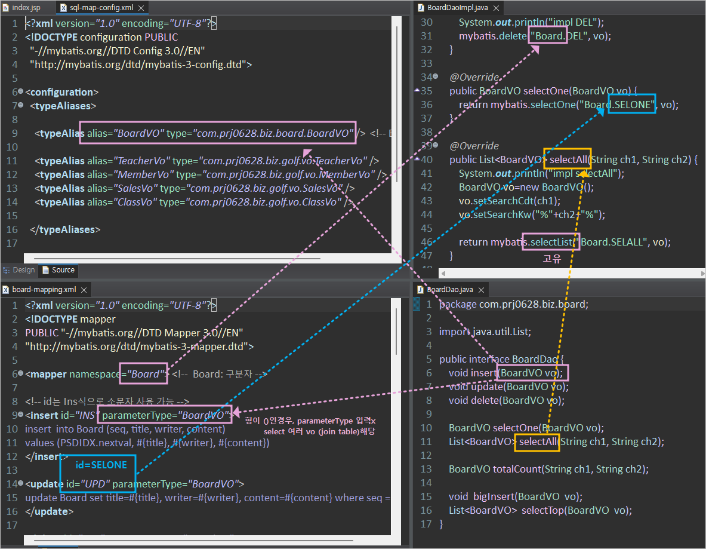Click the mybatis.delete statement in BoardDaoImpl

535,36
